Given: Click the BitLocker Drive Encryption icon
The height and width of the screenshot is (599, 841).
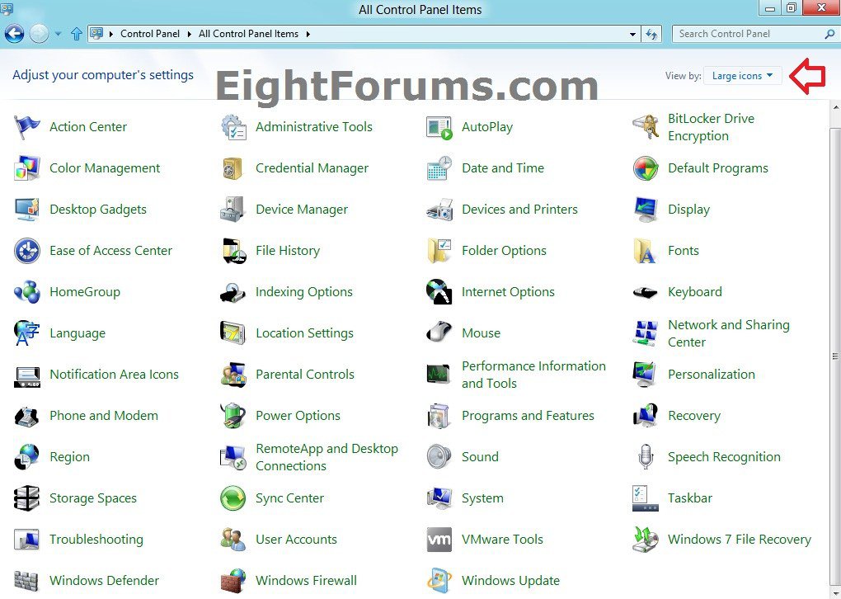Looking at the screenshot, I should pos(646,127).
